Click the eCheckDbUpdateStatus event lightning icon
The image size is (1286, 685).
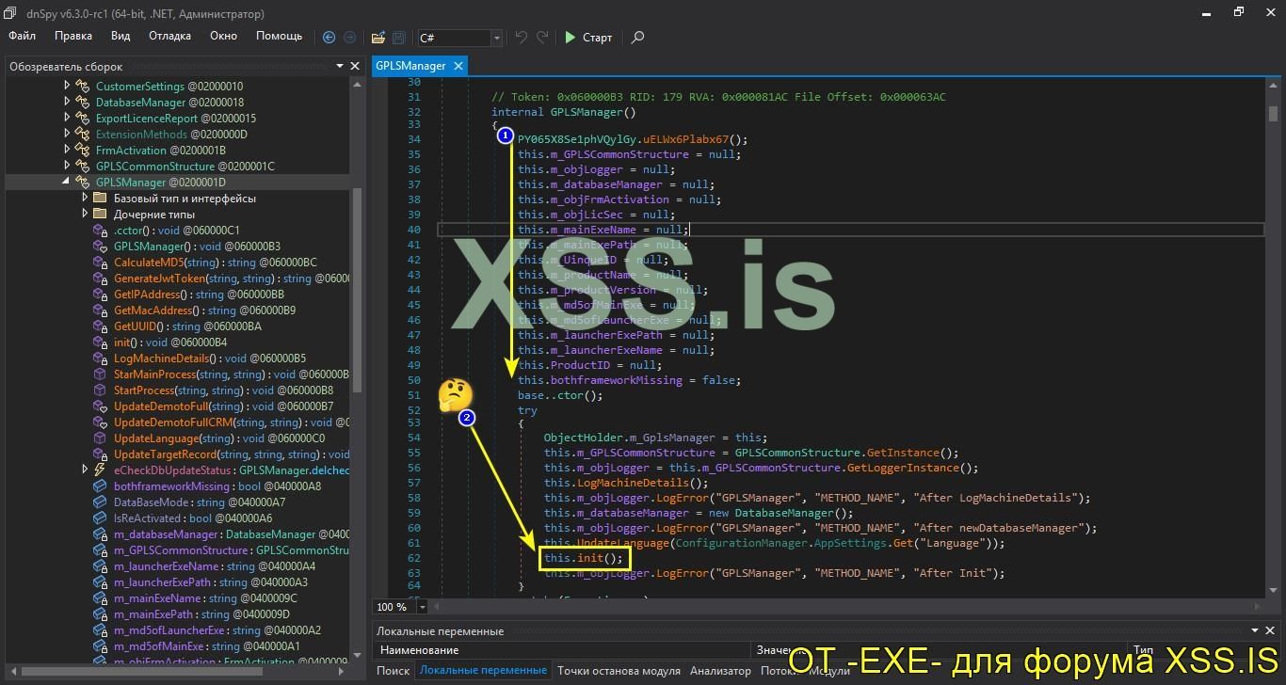[x=100, y=470]
